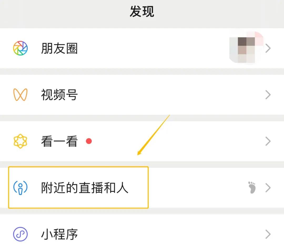Open Top Stories by tapping 看一看 text

[59, 141]
